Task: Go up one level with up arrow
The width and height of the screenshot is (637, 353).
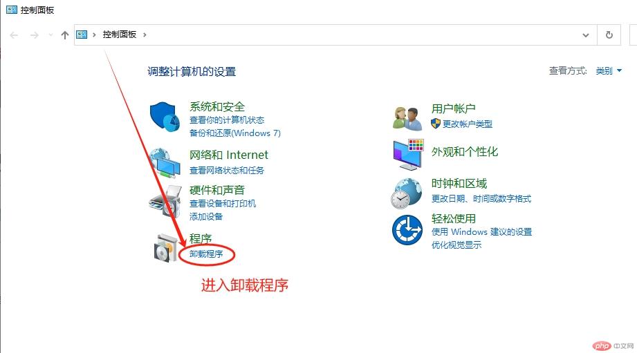Action: (x=64, y=35)
